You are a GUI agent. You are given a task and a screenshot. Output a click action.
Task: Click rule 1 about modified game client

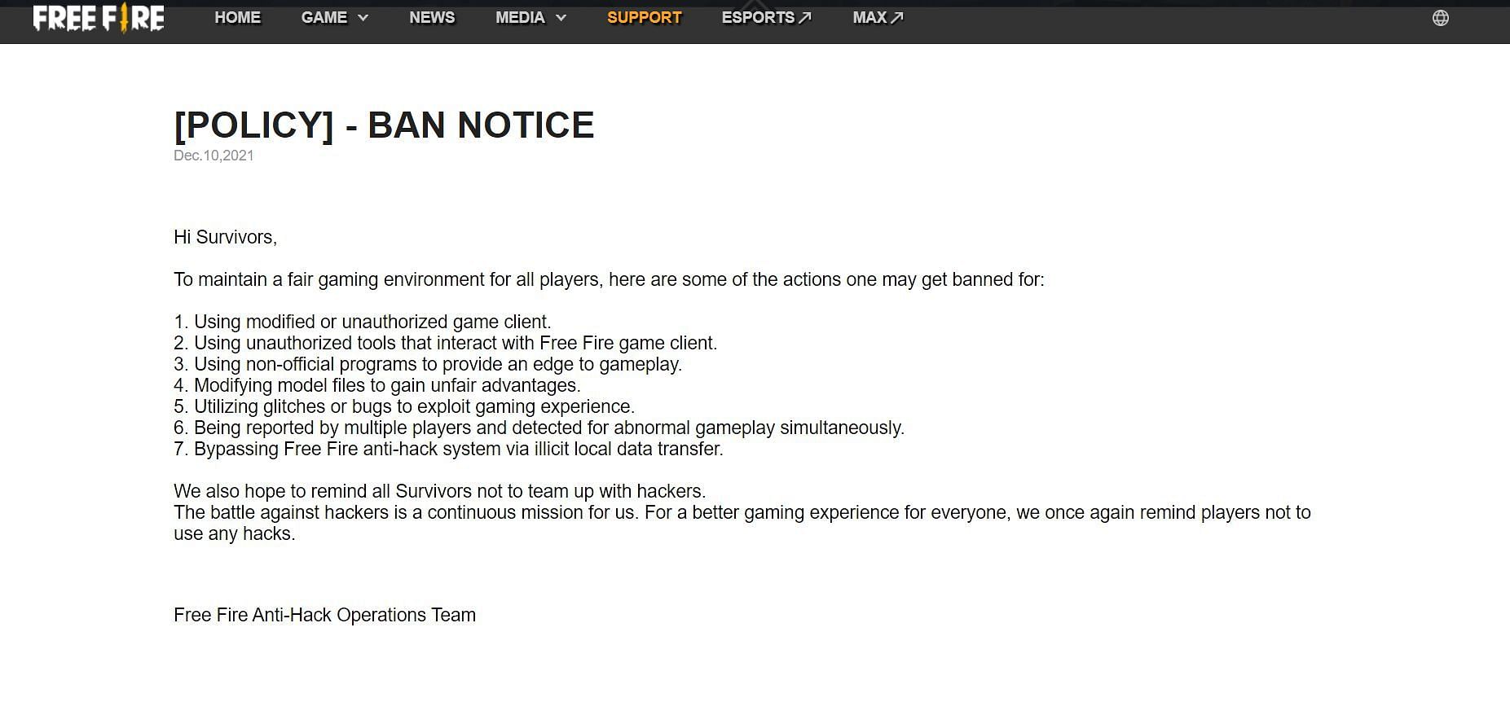pyautogui.click(x=363, y=322)
